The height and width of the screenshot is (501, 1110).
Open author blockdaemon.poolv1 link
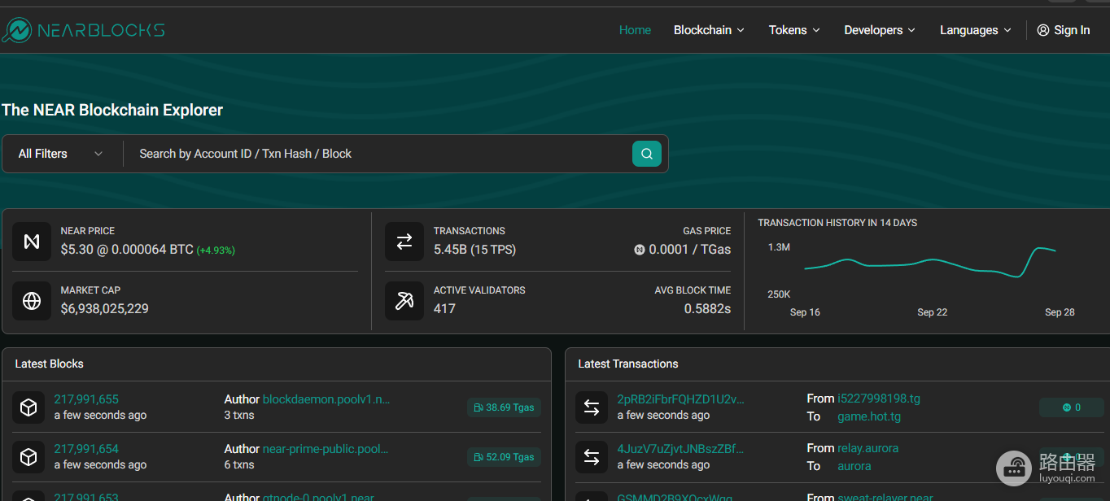(326, 399)
